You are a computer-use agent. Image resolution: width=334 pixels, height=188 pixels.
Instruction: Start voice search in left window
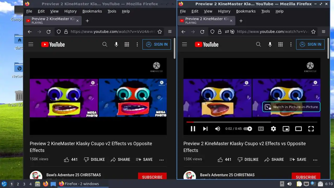[x=116, y=44]
